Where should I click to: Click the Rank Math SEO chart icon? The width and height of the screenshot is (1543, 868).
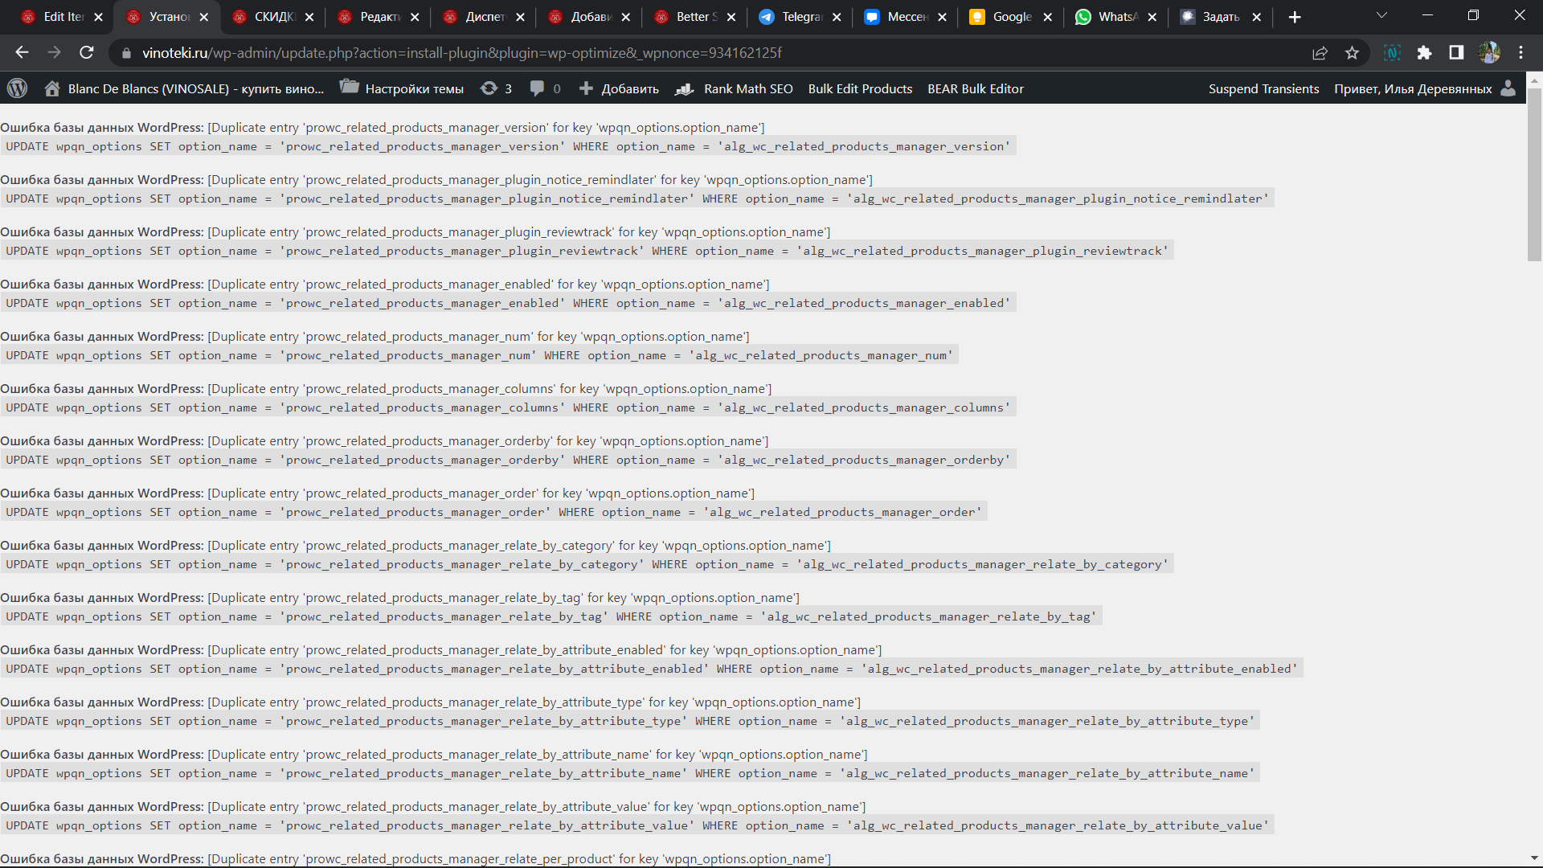click(x=685, y=89)
